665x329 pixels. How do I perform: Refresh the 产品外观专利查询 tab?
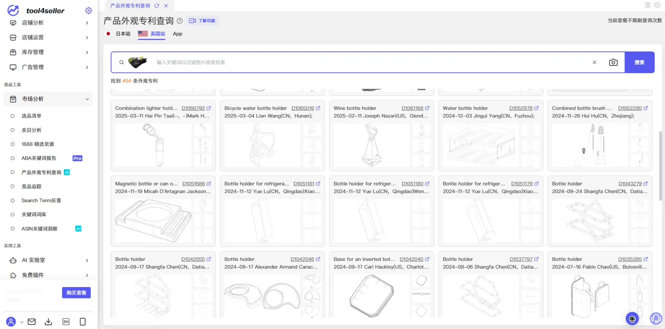157,6
